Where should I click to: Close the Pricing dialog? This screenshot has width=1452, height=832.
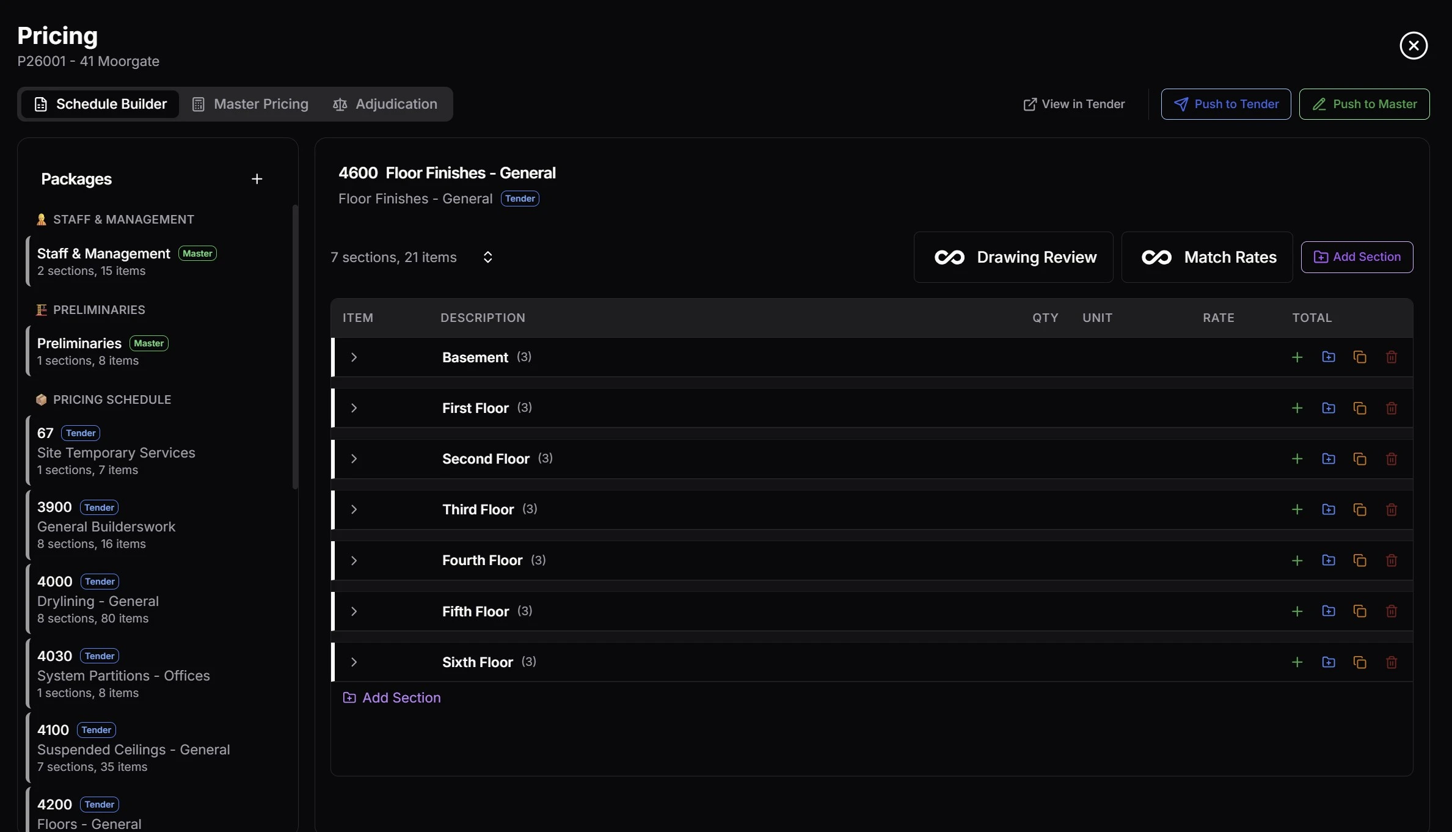coord(1413,46)
